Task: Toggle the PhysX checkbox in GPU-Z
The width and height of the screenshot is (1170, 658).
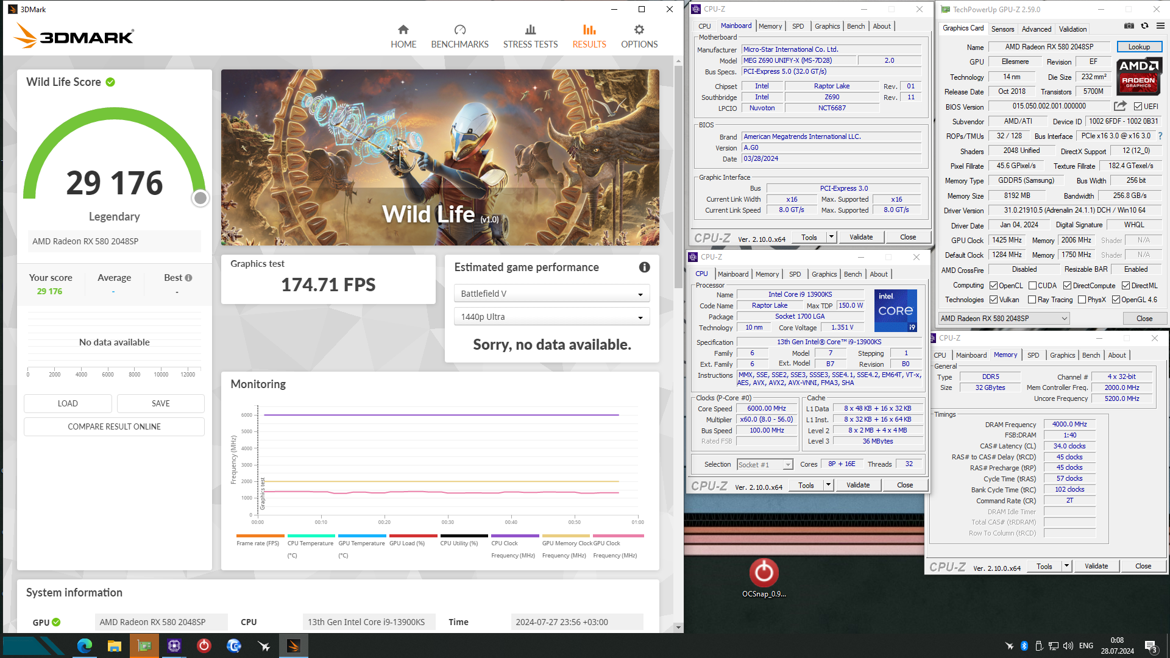Action: 1082,300
